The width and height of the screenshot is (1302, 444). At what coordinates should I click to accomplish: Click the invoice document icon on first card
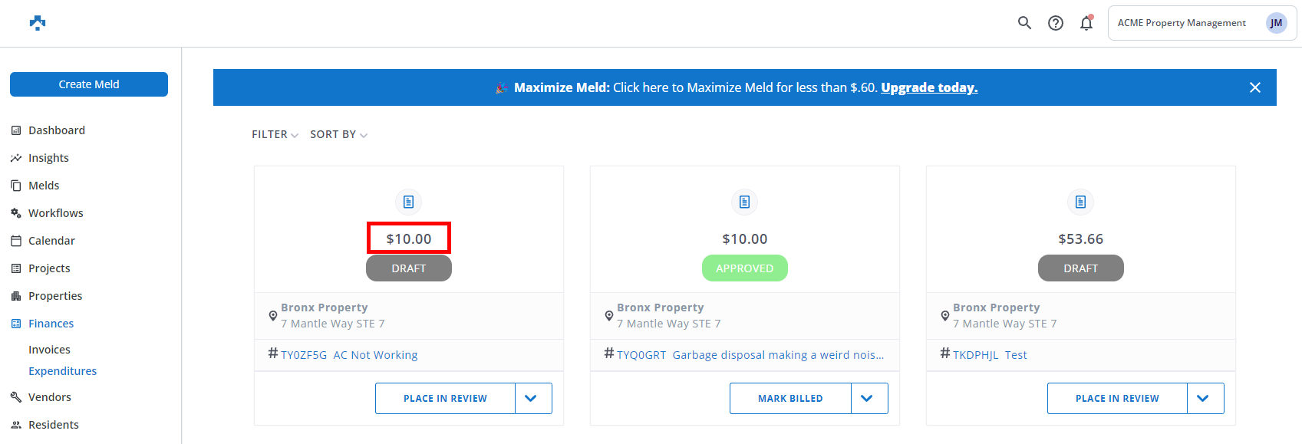click(409, 202)
